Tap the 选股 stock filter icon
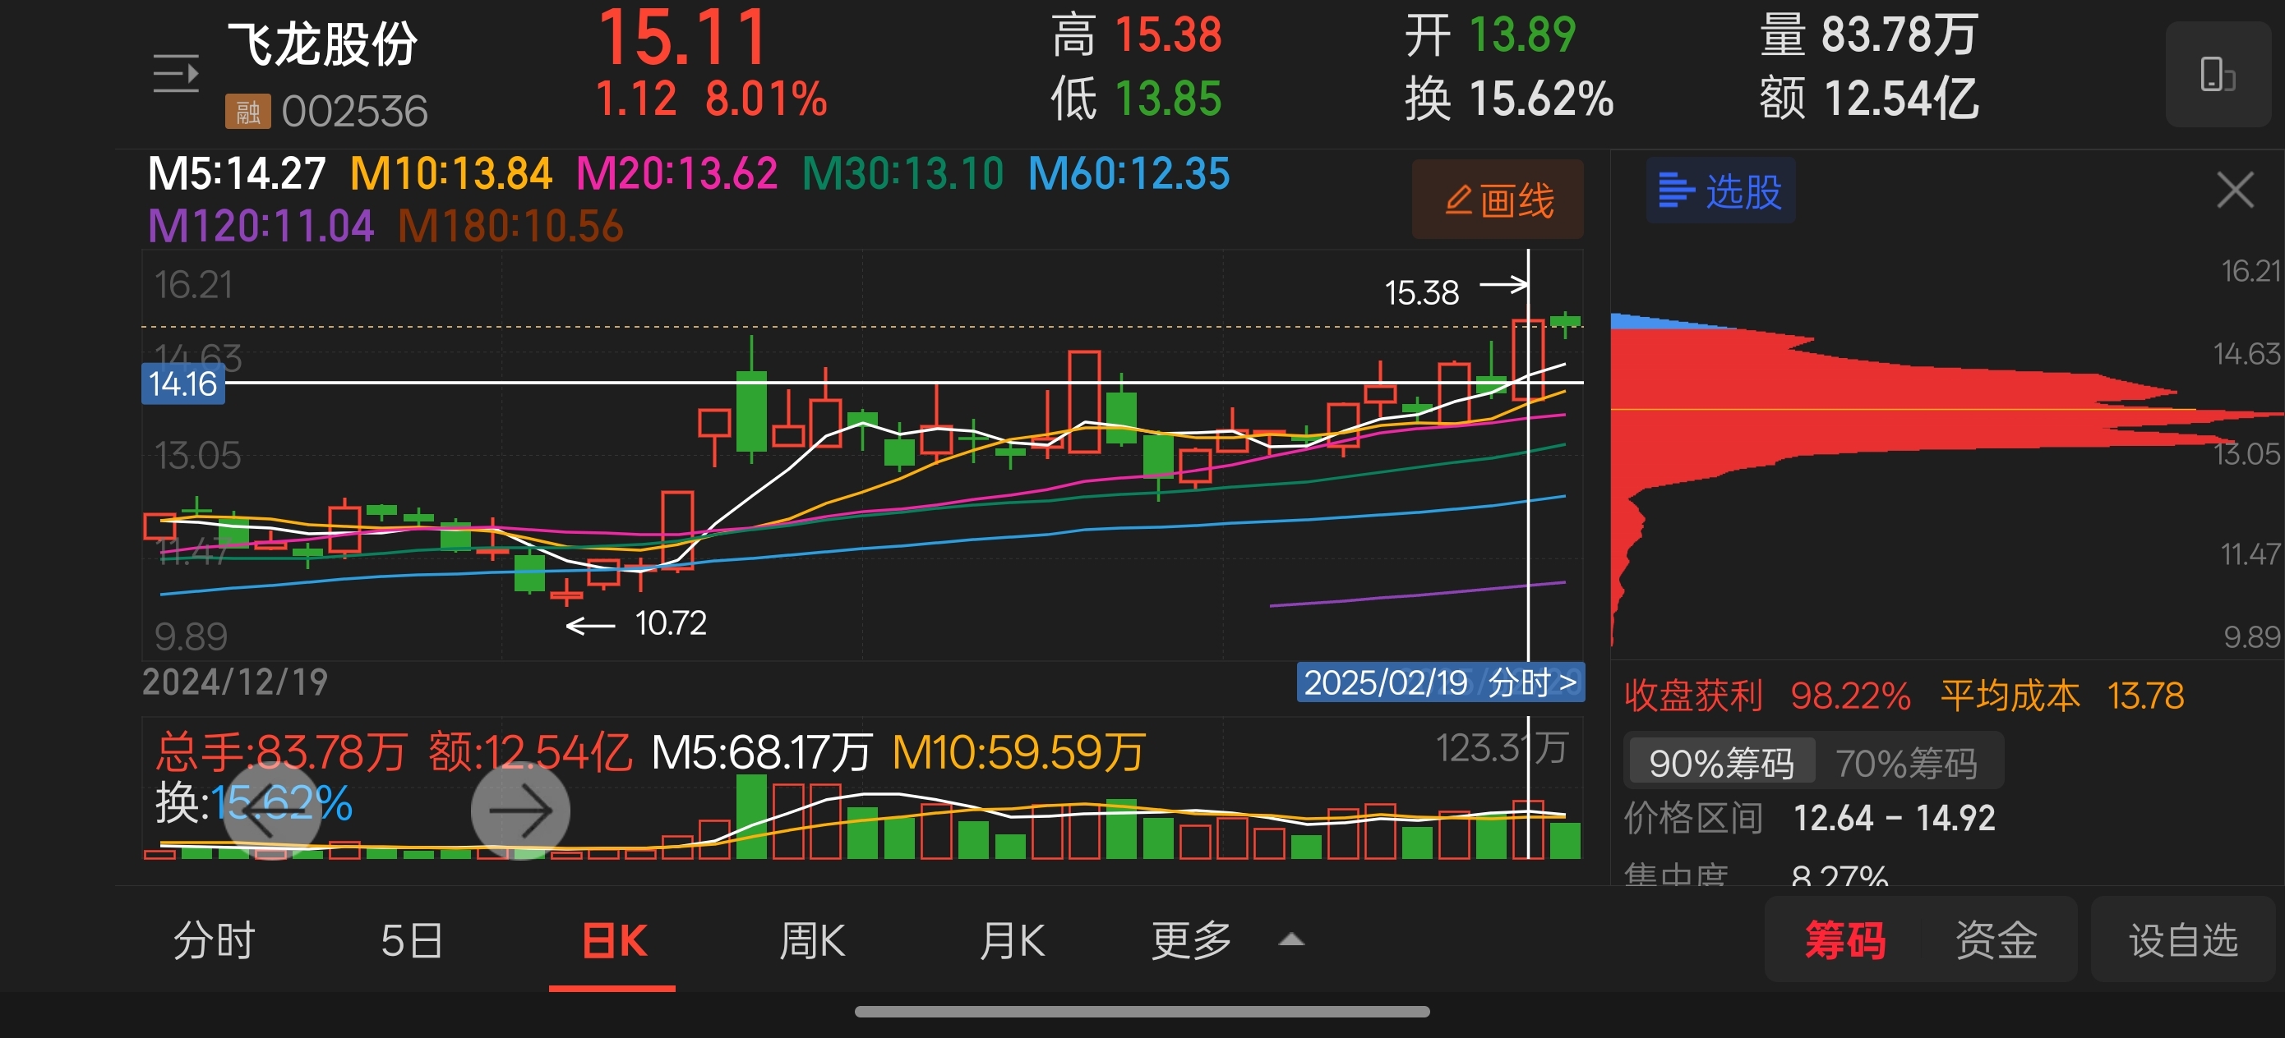 tap(1720, 191)
